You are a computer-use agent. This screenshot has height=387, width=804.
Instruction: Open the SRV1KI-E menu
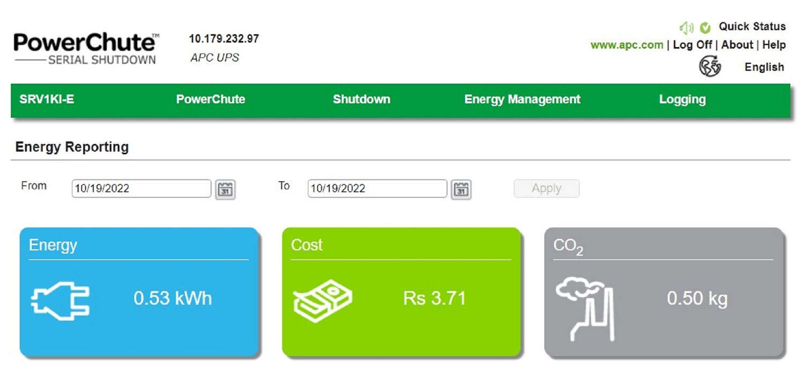(47, 100)
